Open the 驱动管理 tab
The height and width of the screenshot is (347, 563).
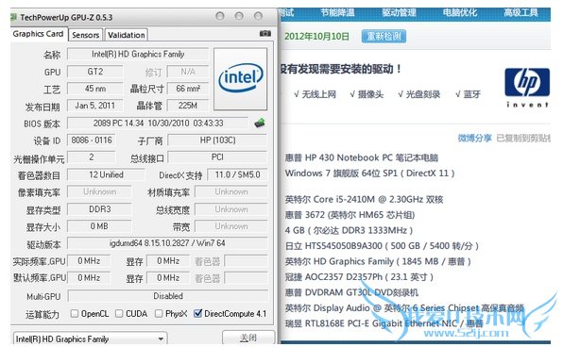399,13
